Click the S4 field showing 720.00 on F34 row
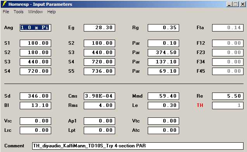The height and width of the screenshot is (152, 247). [x=99, y=62]
